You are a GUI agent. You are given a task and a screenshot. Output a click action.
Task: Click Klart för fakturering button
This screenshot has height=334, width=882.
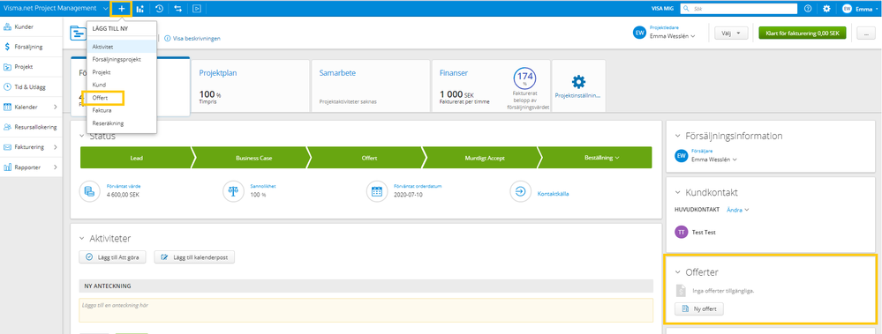pyautogui.click(x=803, y=33)
